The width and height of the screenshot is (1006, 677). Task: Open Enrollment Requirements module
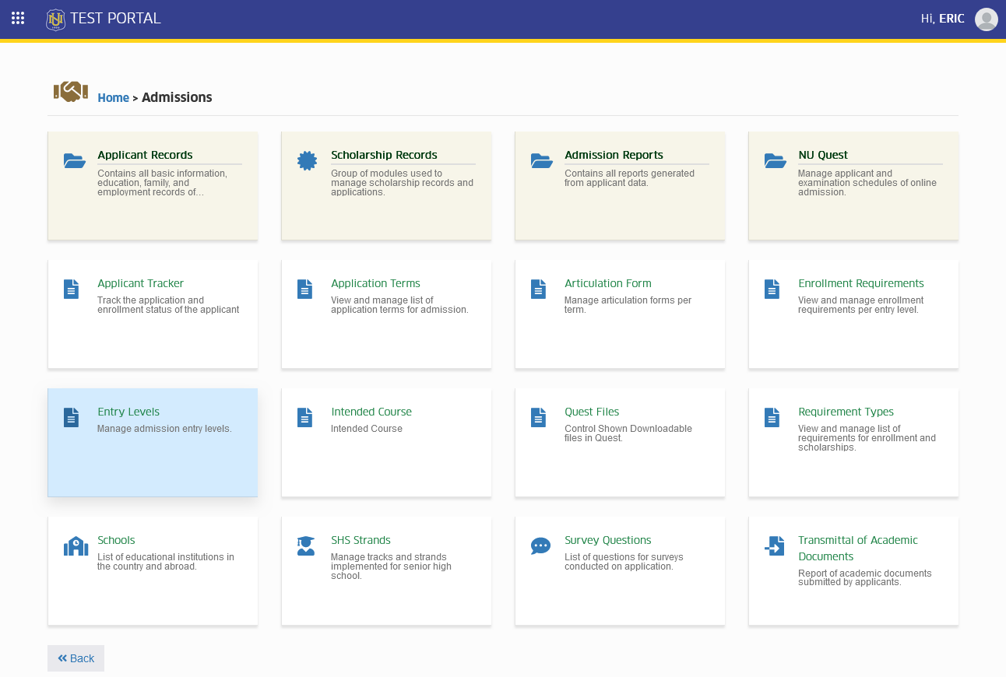pos(853,314)
